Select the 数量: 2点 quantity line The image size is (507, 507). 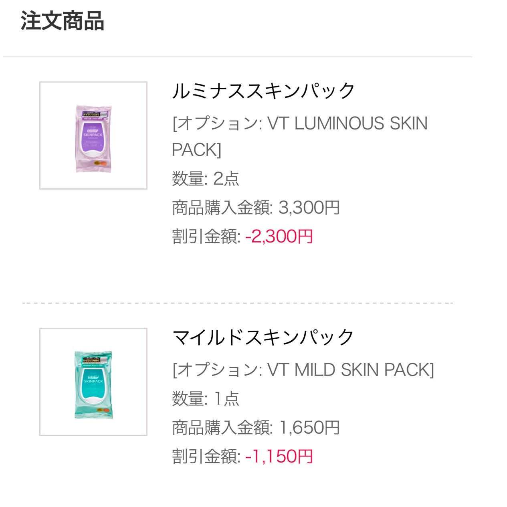click(x=206, y=178)
